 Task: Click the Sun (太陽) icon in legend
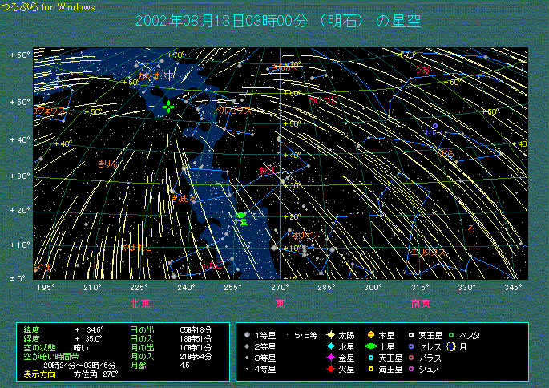pos(329,334)
